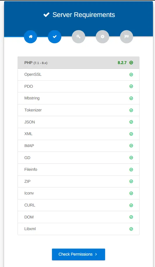Click the Libxml status check icon
This screenshot has width=155, height=267.
click(131, 229)
